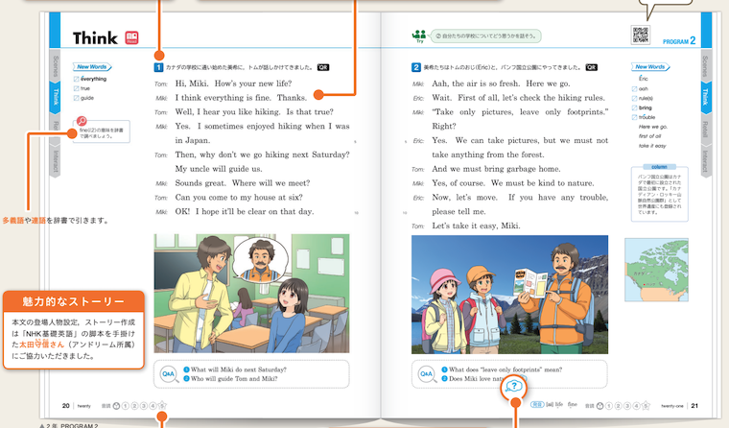Screen dimensions: 729x428
Task: Click the New Words label on page 21
Action: [x=650, y=67]
